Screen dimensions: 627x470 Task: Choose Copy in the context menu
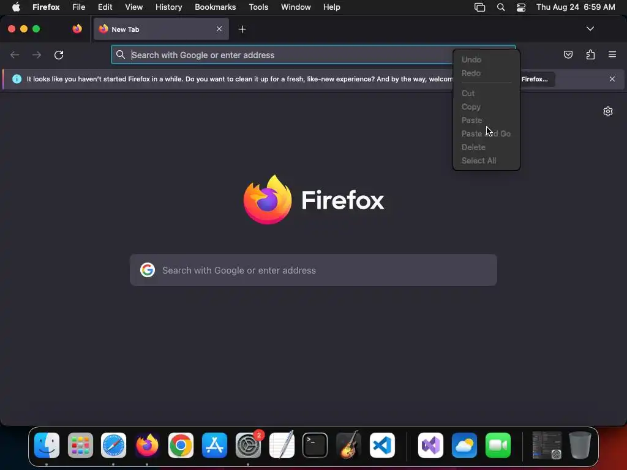tap(486, 106)
